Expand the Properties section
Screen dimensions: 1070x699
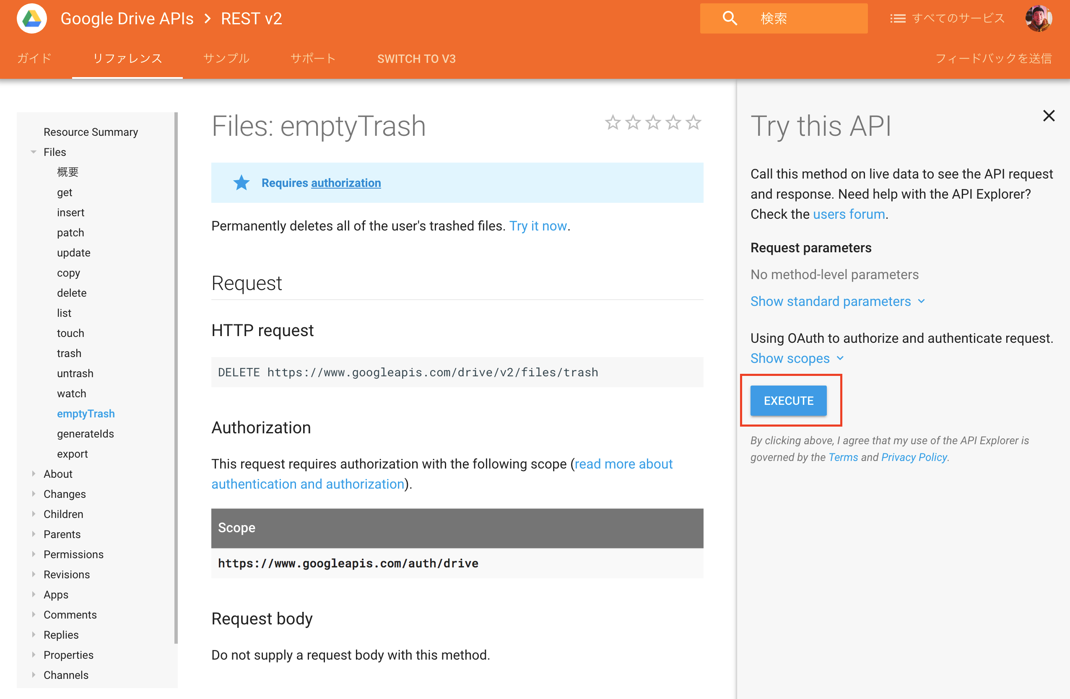pyautogui.click(x=34, y=655)
